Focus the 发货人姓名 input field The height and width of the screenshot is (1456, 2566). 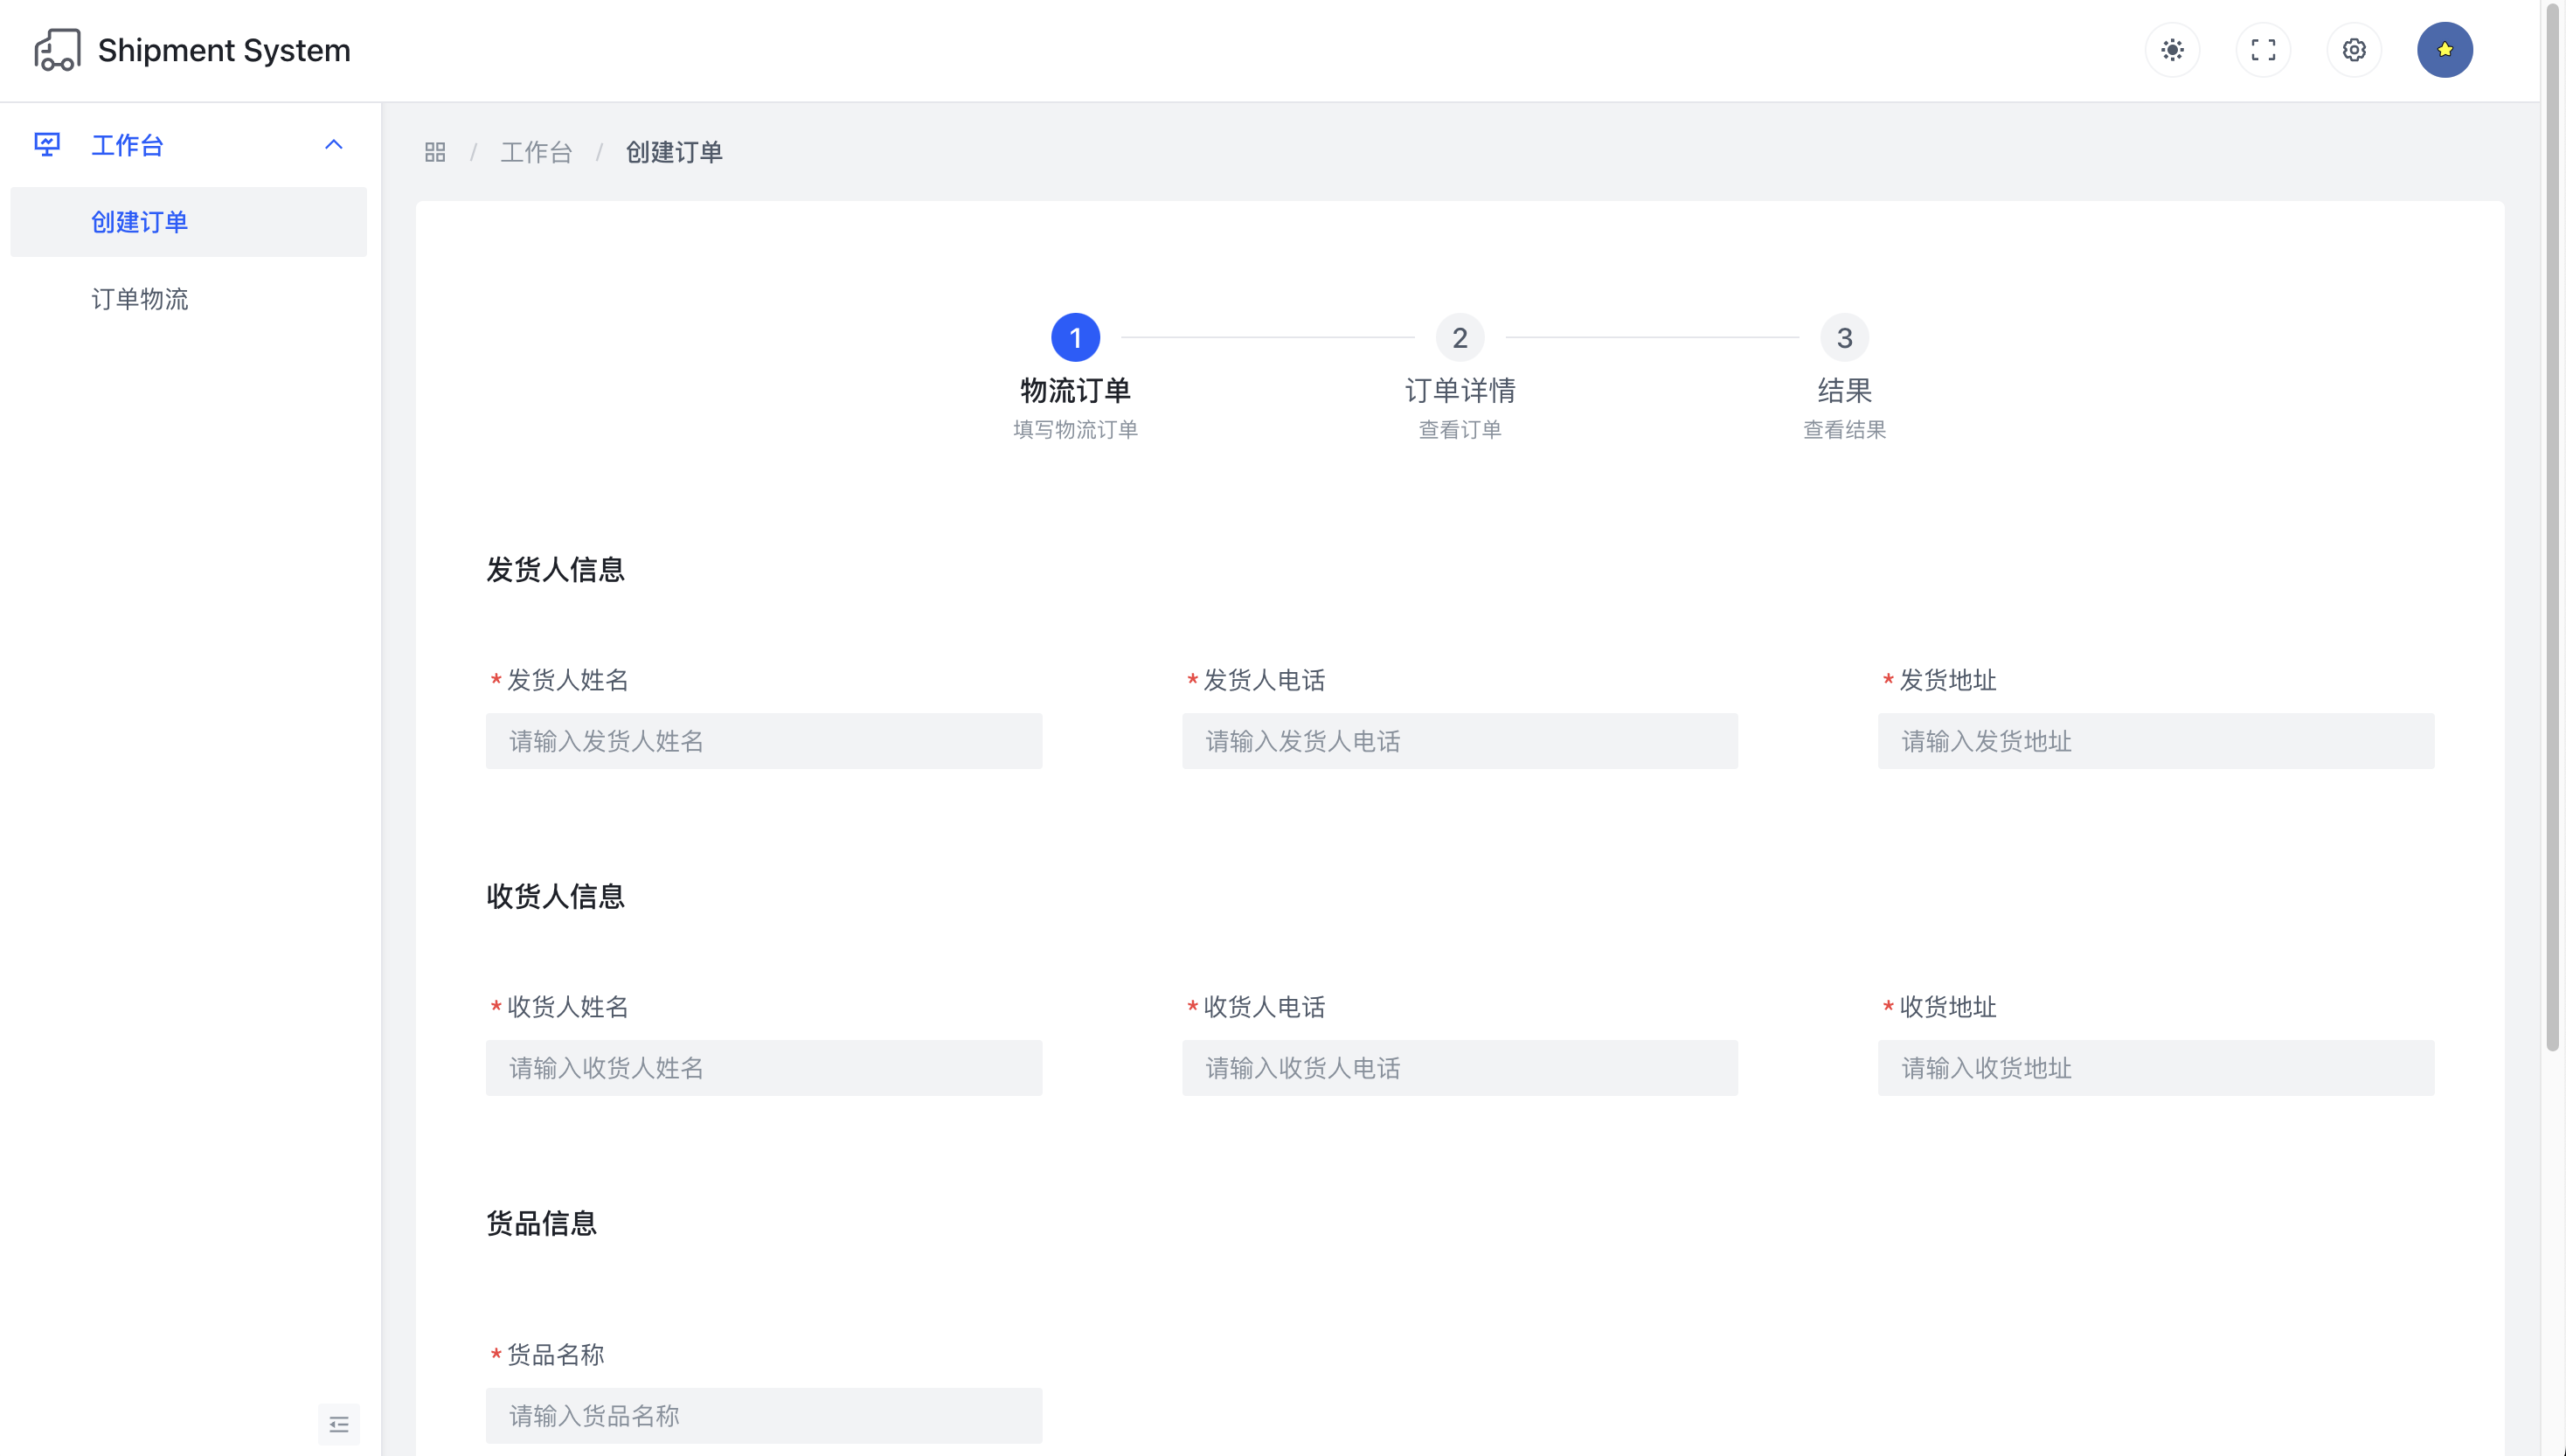(763, 741)
